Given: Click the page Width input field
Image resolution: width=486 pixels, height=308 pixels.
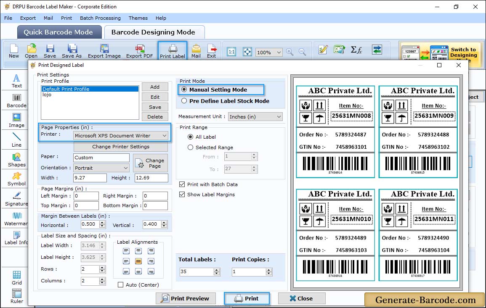Looking at the screenshot, I should tap(90, 178).
